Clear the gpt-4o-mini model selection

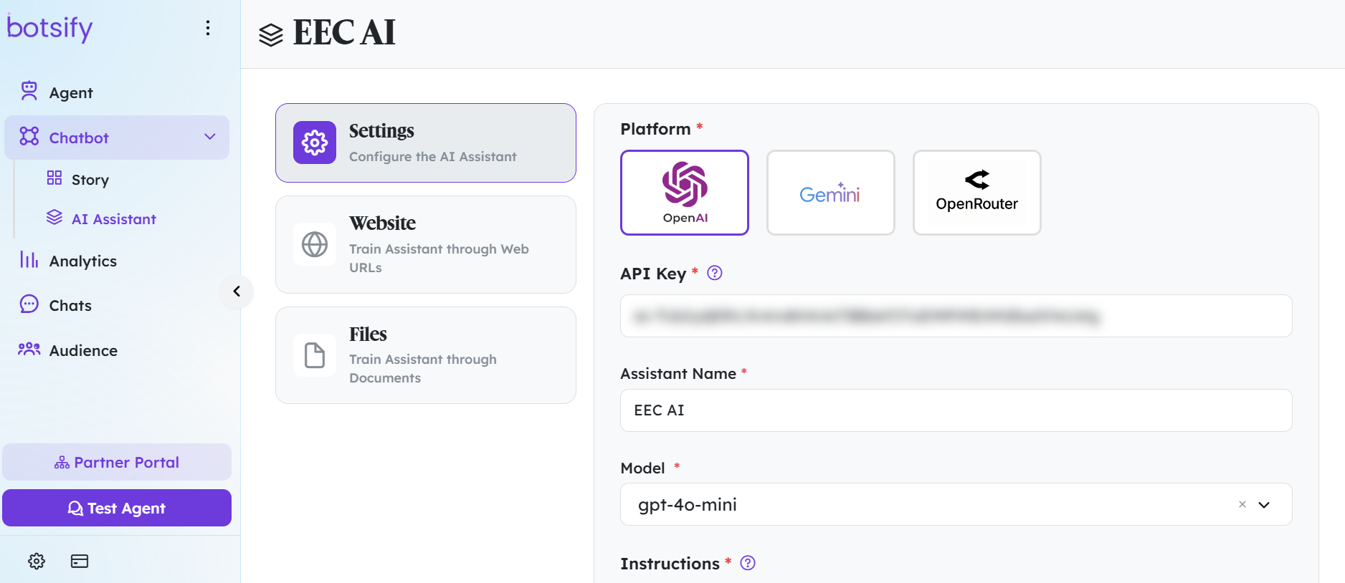pyautogui.click(x=1242, y=504)
